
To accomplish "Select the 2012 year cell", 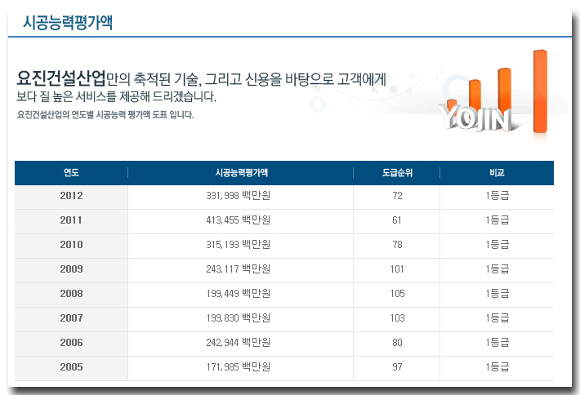I will [x=71, y=196].
